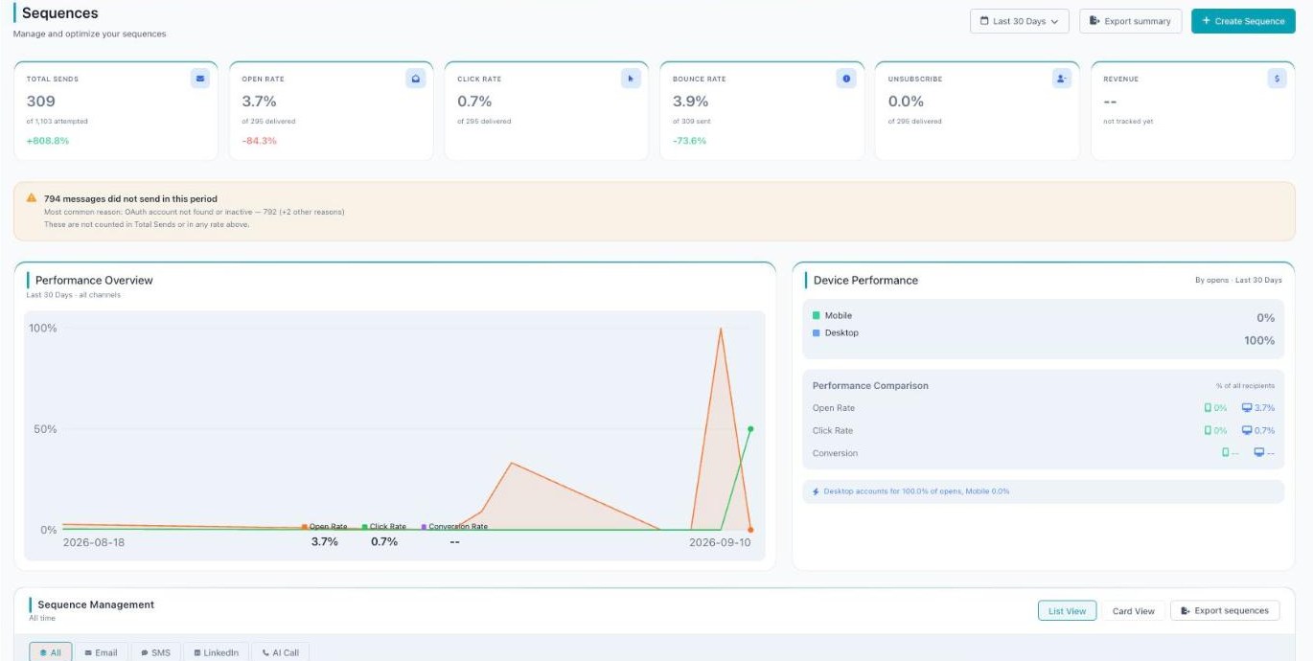Click the desktop monitor icon in the Open Rate row
Image resolution: width=1313 pixels, height=661 pixels.
pyautogui.click(x=1247, y=408)
